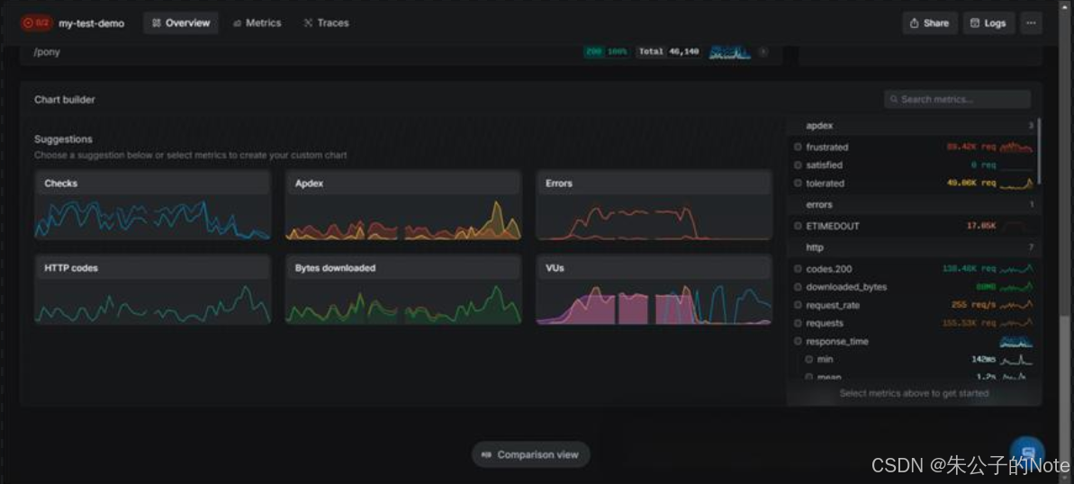Toggle the satisfied metric checkbox
1074x484 pixels.
[798, 165]
